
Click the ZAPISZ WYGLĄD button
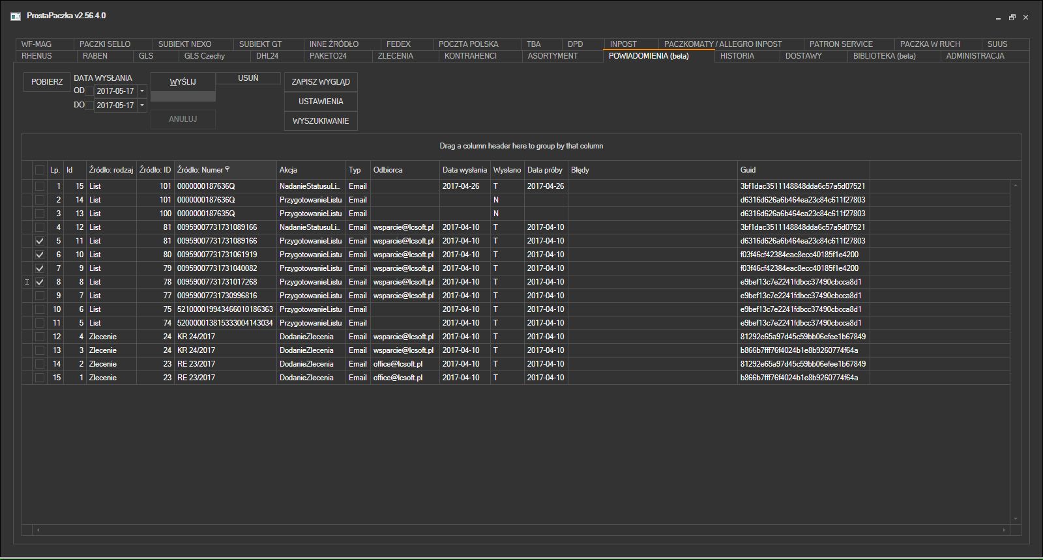coord(321,82)
